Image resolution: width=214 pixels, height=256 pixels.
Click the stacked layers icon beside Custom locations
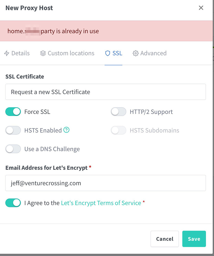point(42,53)
